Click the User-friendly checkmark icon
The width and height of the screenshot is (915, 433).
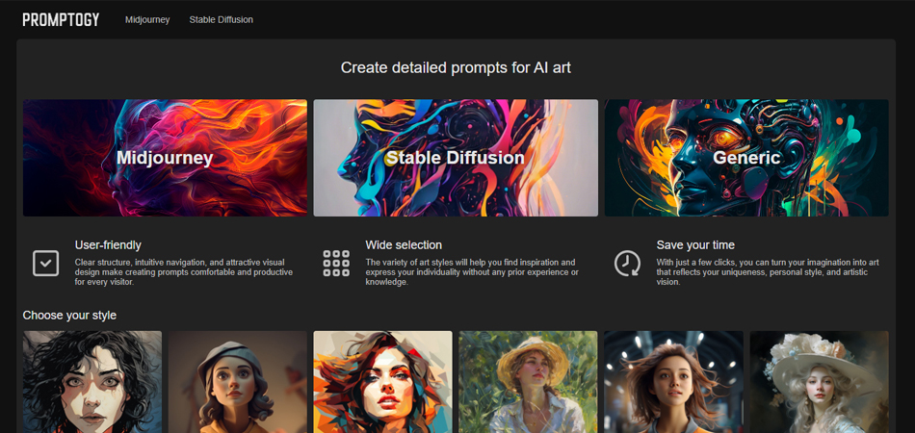pos(45,264)
